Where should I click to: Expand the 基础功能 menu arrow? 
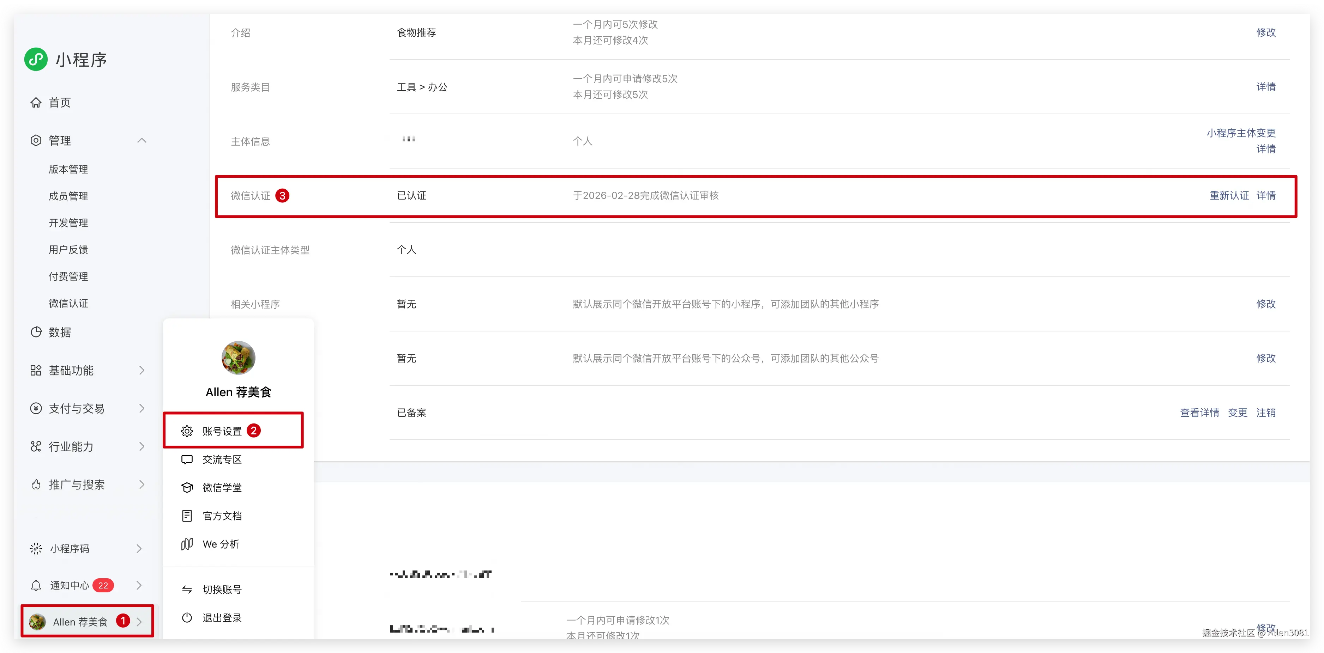pyautogui.click(x=142, y=371)
